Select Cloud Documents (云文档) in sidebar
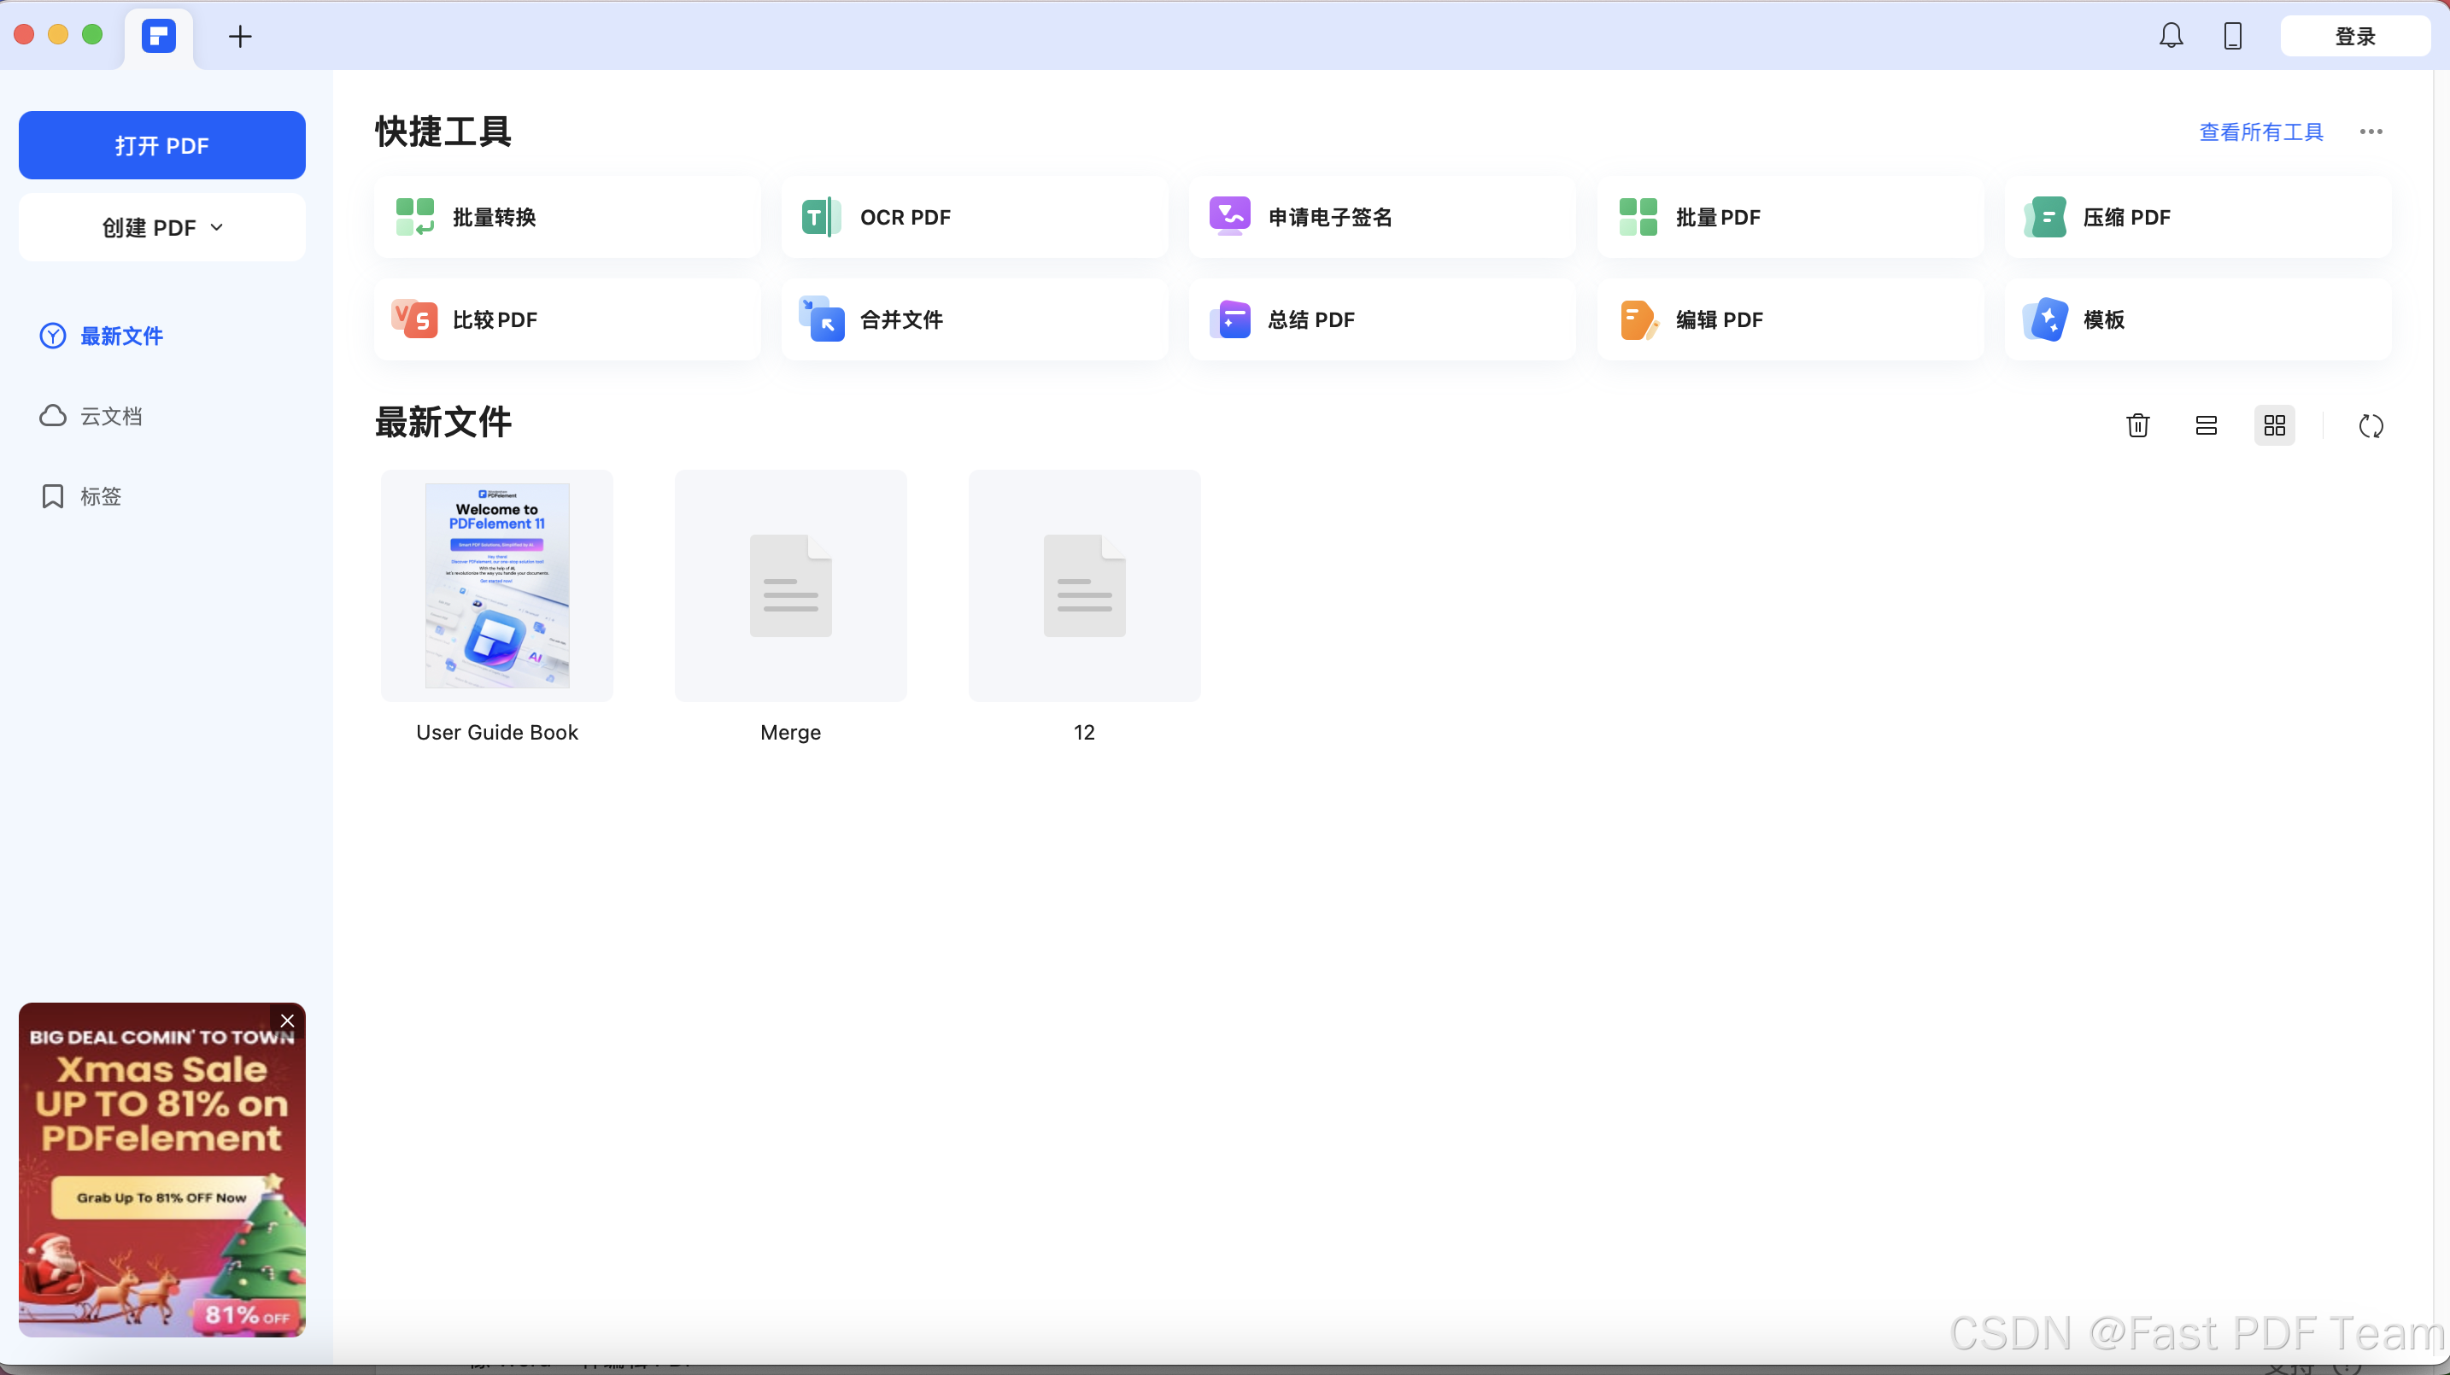The image size is (2450, 1375). point(110,416)
